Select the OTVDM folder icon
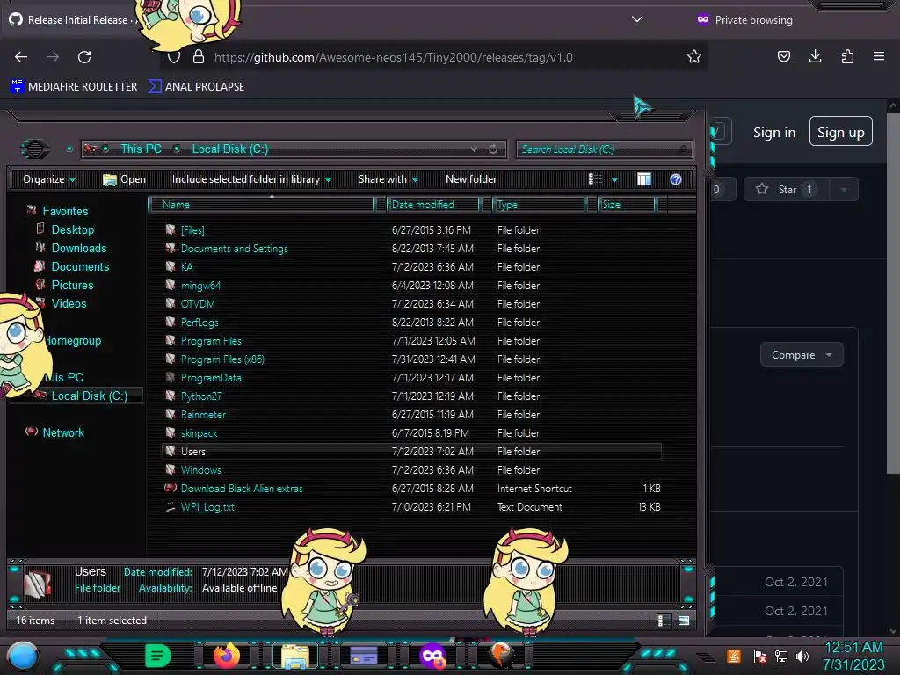Image resolution: width=900 pixels, height=675 pixels. coord(170,303)
